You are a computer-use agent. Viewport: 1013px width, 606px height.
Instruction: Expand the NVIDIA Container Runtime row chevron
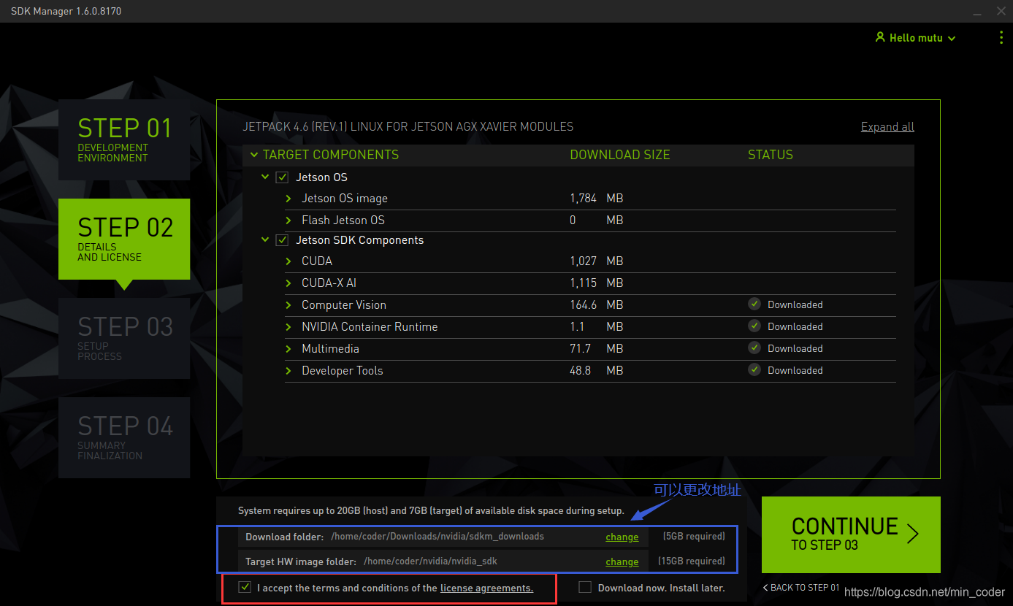(289, 327)
